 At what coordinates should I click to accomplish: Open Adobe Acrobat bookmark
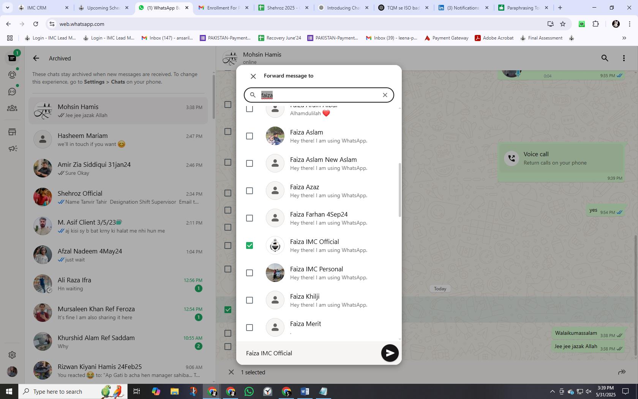coord(494,38)
